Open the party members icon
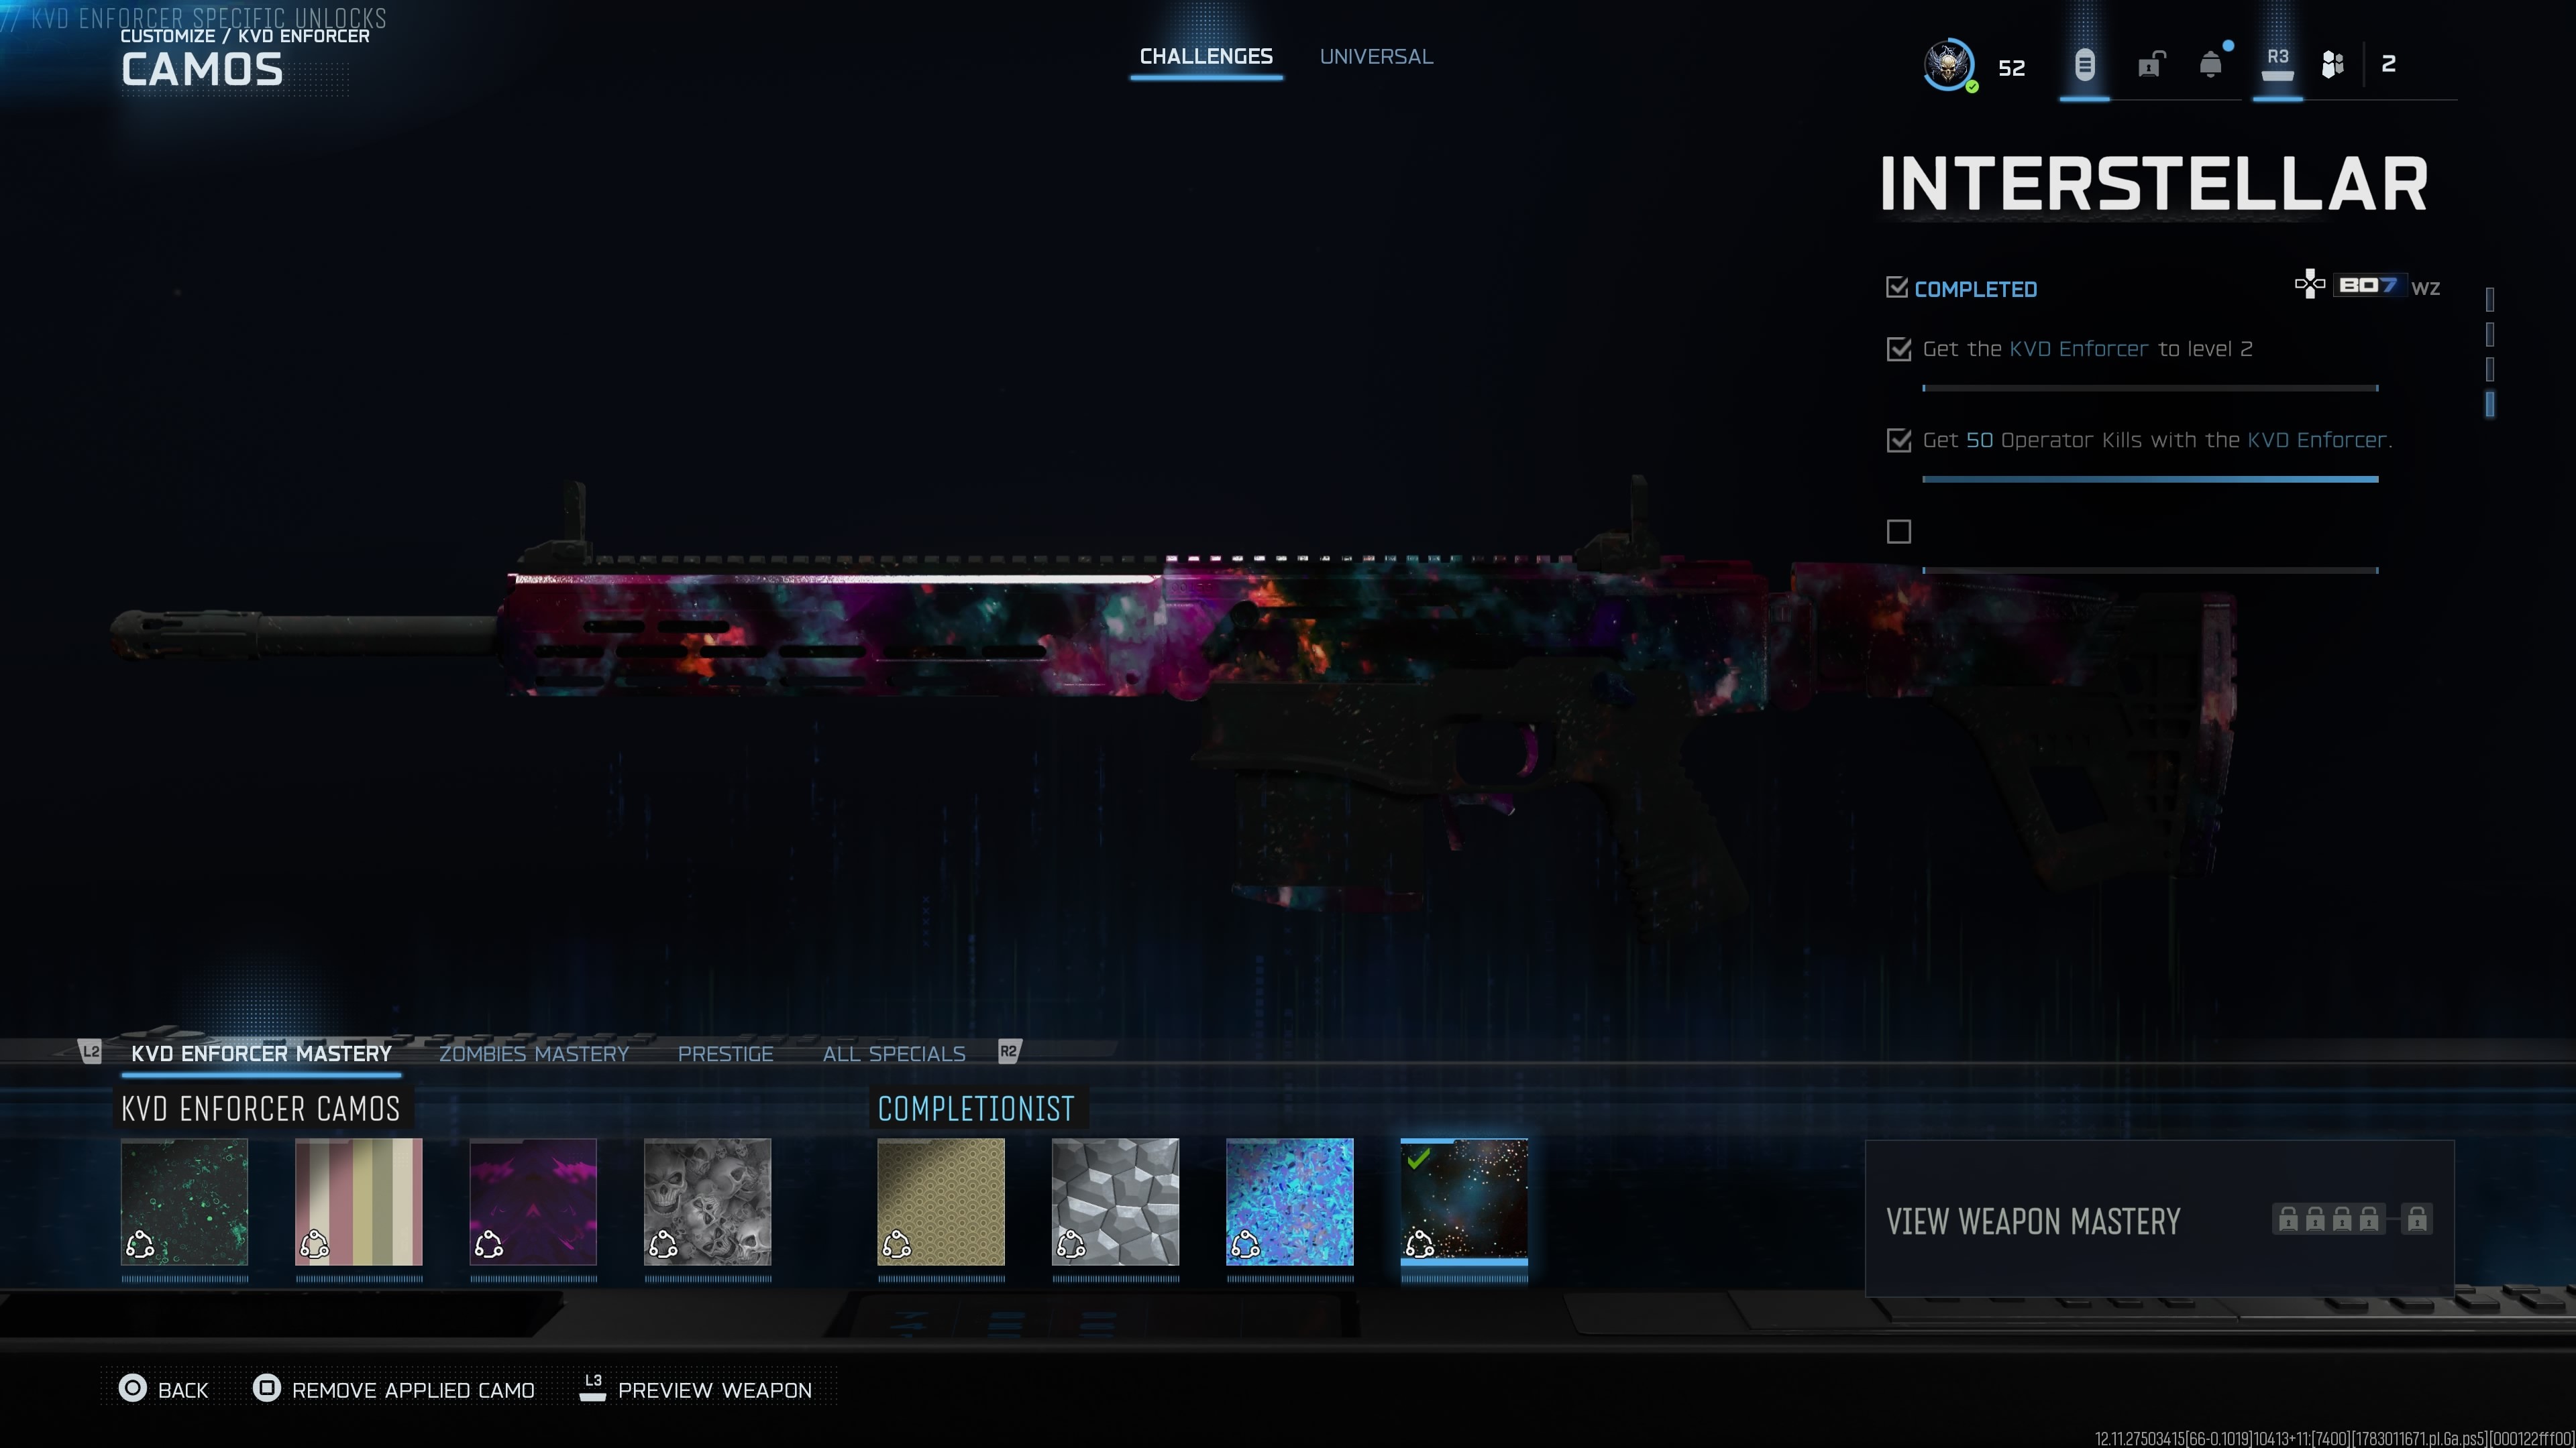 tap(2333, 65)
